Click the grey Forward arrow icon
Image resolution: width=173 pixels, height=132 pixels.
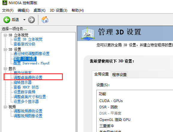[x=31, y=20]
